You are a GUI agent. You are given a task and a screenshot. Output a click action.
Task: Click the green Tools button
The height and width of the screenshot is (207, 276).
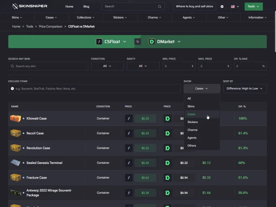[253, 7]
